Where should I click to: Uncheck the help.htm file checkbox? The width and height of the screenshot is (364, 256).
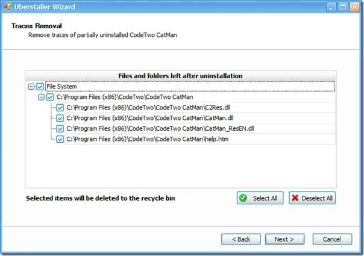click(x=60, y=139)
